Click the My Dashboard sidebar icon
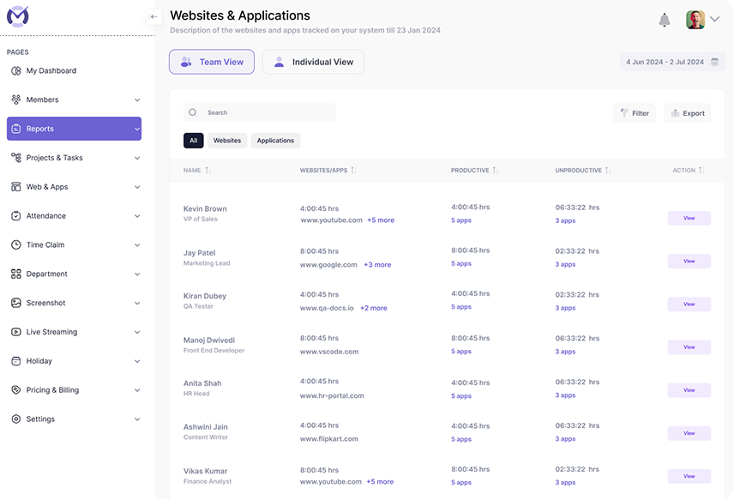This screenshot has width=734, height=500. [16, 71]
